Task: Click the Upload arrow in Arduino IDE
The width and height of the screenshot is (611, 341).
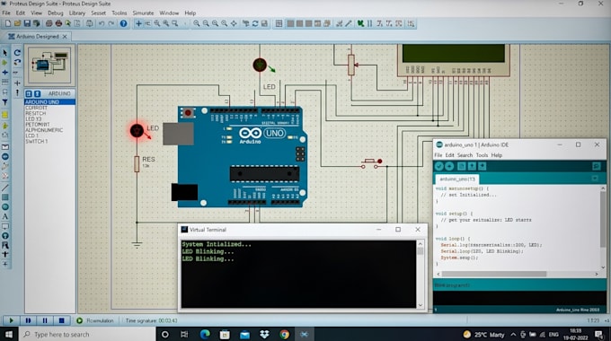Action: point(449,166)
